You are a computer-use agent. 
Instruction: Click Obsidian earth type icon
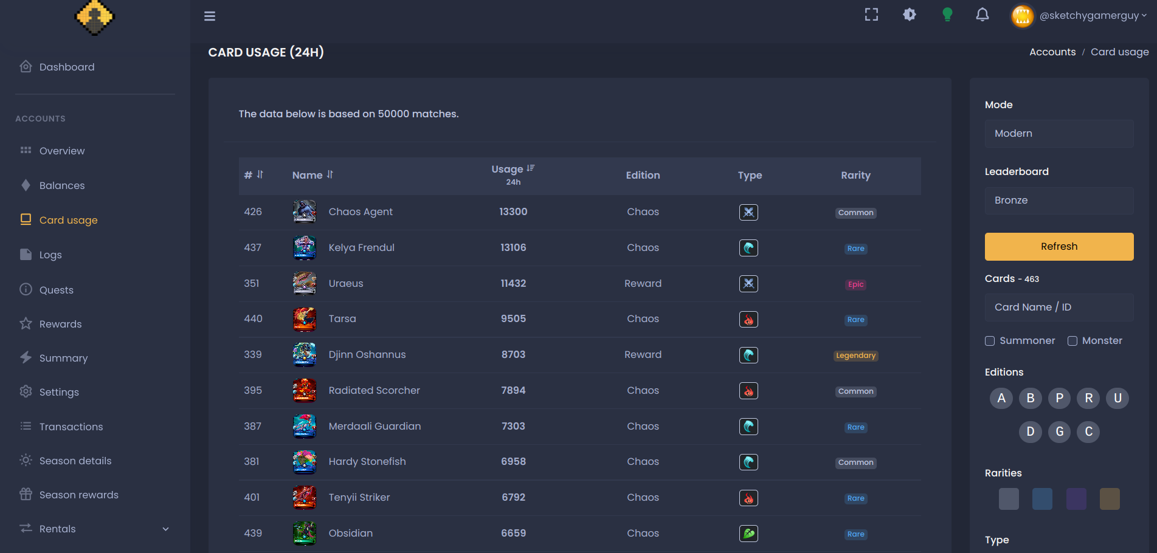[749, 534]
